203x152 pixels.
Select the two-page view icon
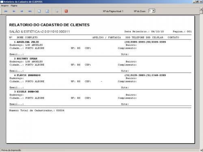click(47, 11)
